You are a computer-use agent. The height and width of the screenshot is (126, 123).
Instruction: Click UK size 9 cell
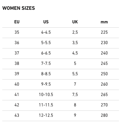(x=75, y=115)
